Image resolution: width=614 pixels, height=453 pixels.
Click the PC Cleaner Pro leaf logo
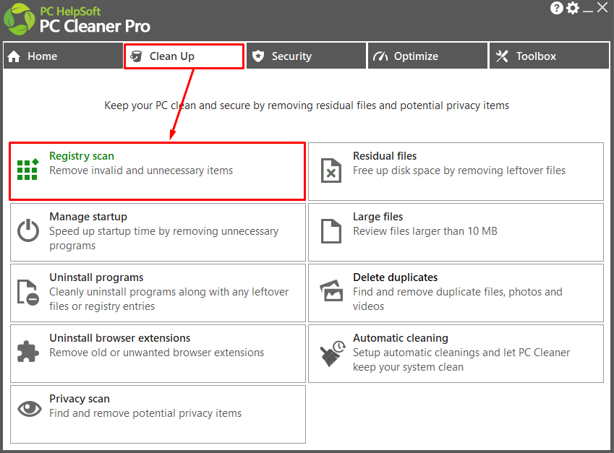(x=19, y=20)
